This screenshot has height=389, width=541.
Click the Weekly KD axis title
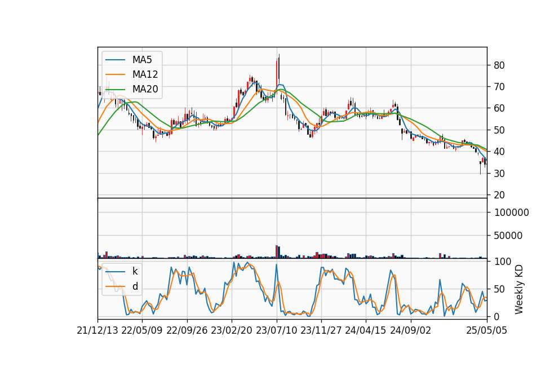(x=519, y=290)
